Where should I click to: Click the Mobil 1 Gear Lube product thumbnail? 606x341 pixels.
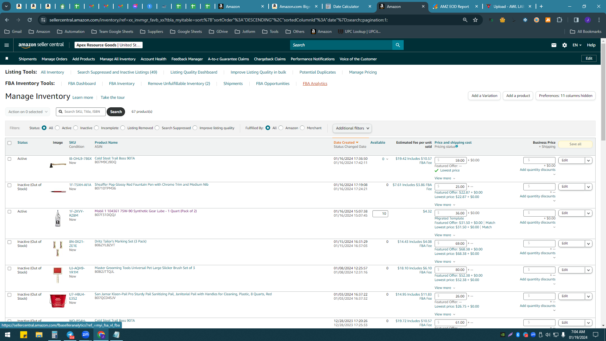(58, 218)
